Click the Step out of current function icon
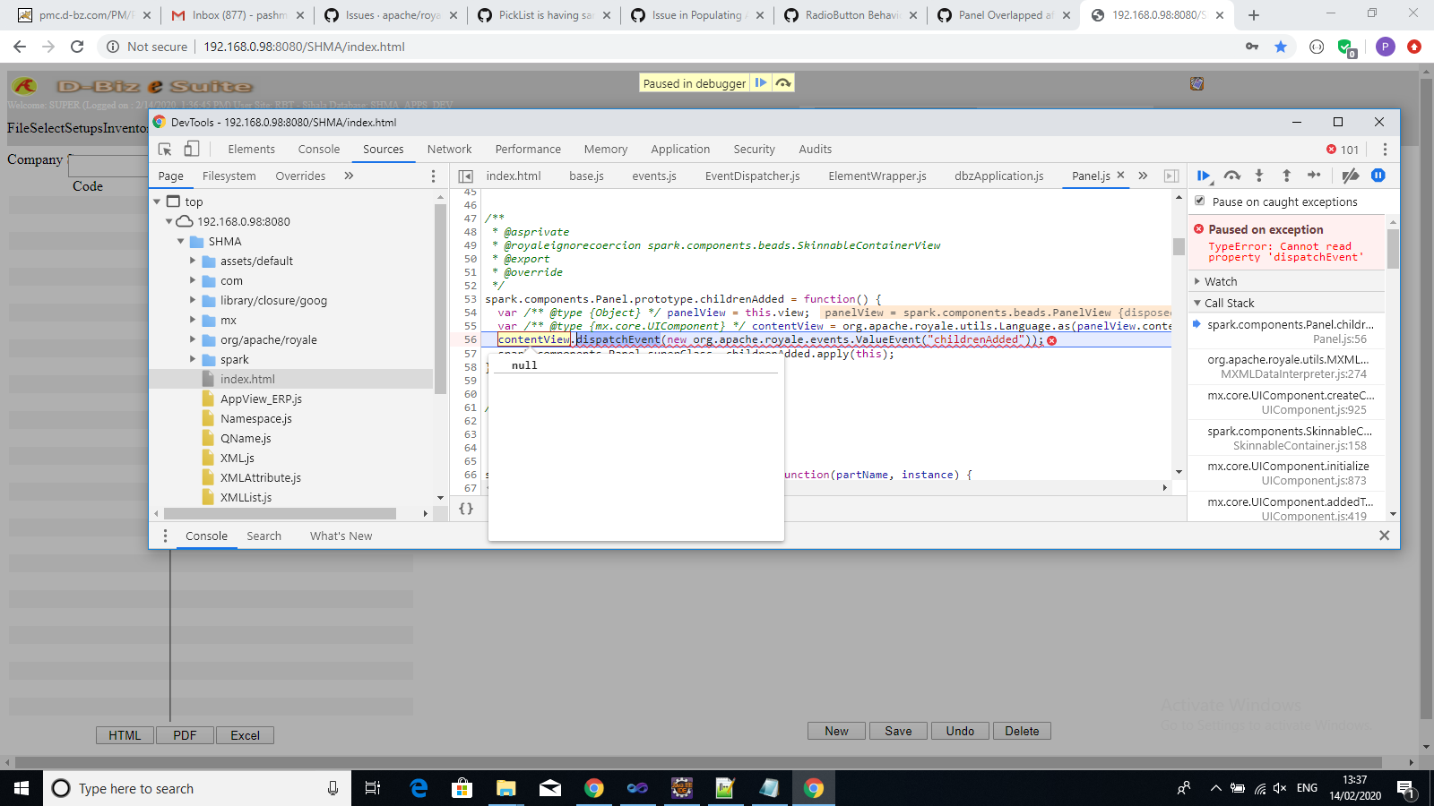Viewport: 1434px width, 806px height. [1288, 176]
